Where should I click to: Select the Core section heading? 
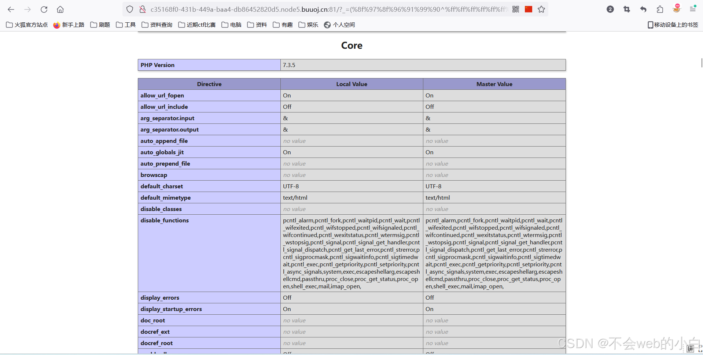(352, 45)
